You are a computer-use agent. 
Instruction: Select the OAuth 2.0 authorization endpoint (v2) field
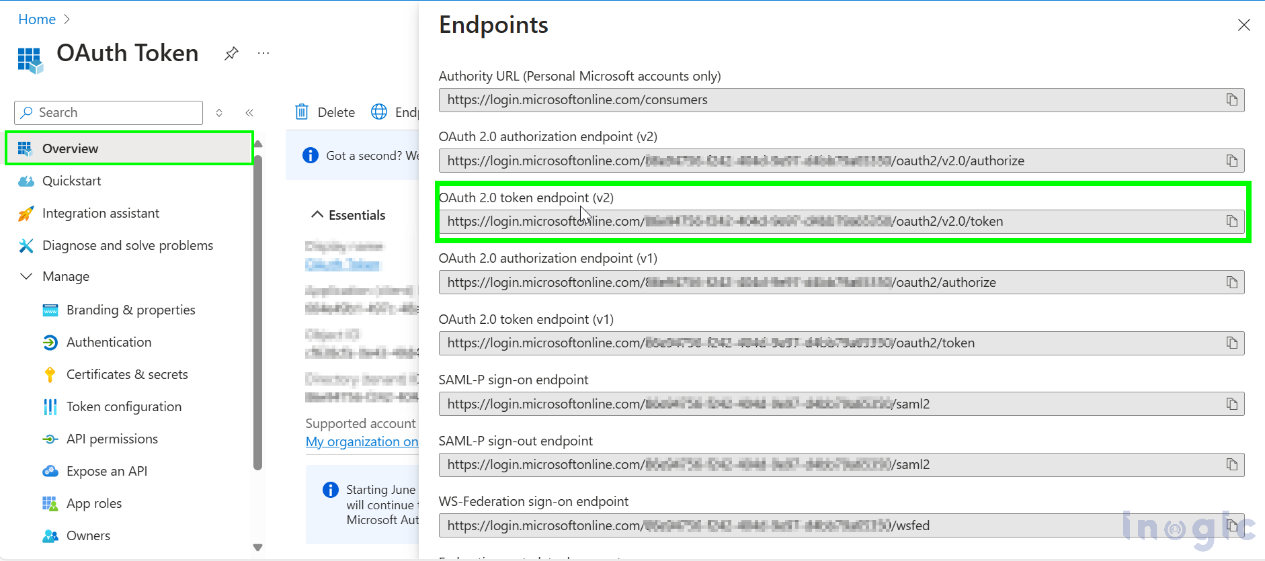pyautogui.click(x=842, y=161)
